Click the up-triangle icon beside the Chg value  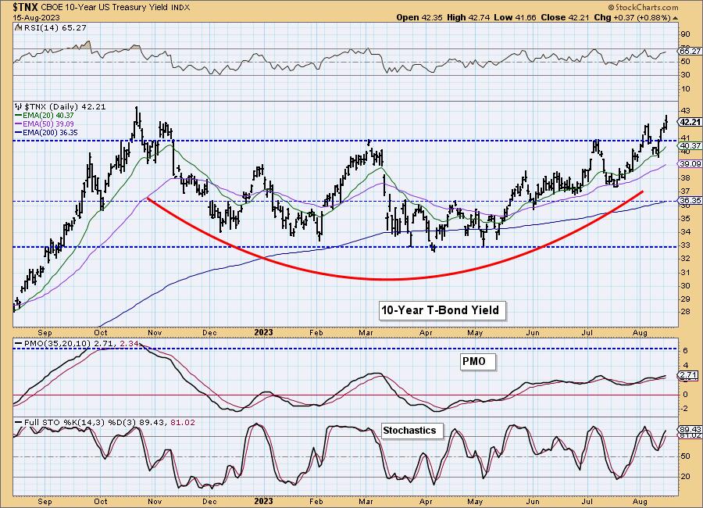click(675, 18)
